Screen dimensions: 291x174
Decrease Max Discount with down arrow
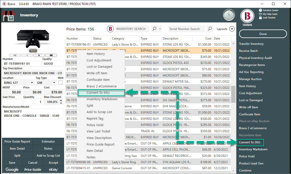(61, 103)
